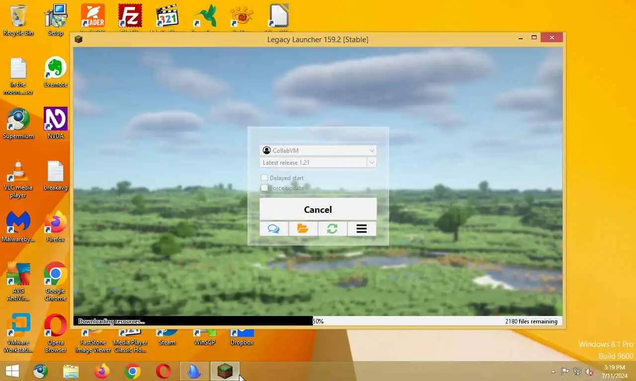Open the Action Center flag icon

click(565, 372)
